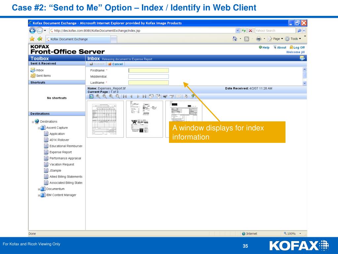Open the About link
Screen dimensions: 338x254
[280, 48]
